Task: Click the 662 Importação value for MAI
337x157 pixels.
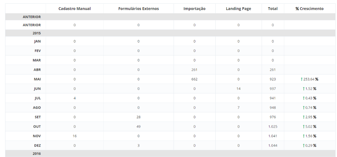Action: tap(194, 79)
